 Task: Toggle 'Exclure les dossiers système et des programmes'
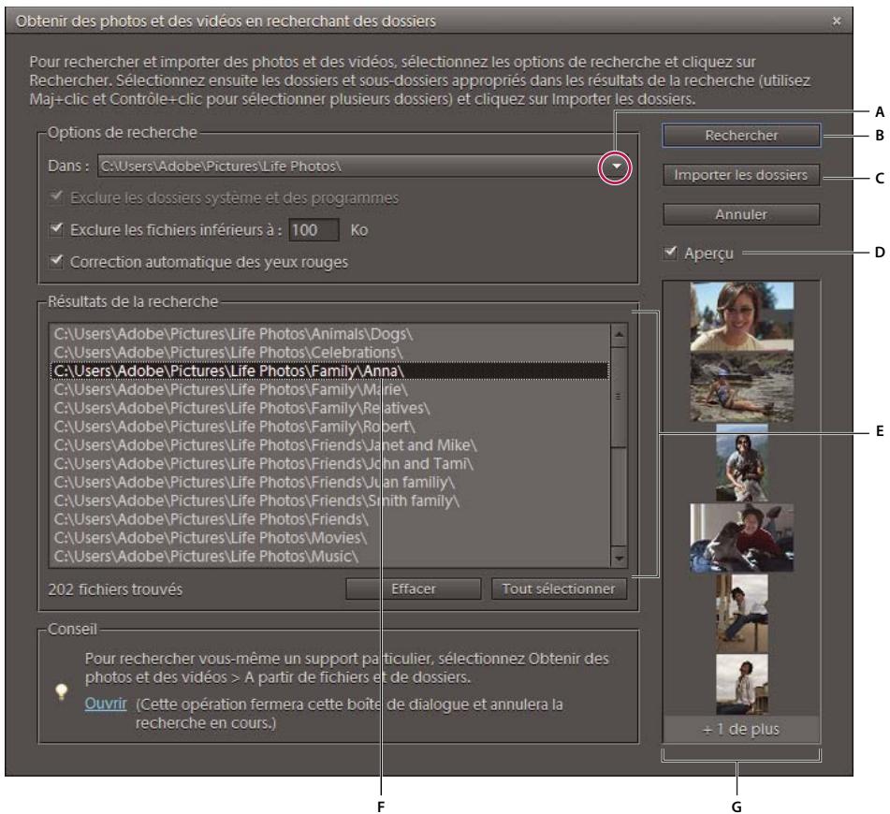pos(55,197)
